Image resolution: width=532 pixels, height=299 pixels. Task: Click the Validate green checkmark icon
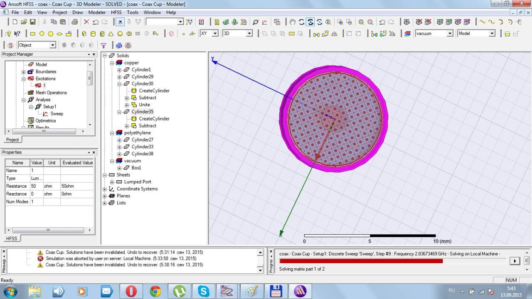click(226, 22)
